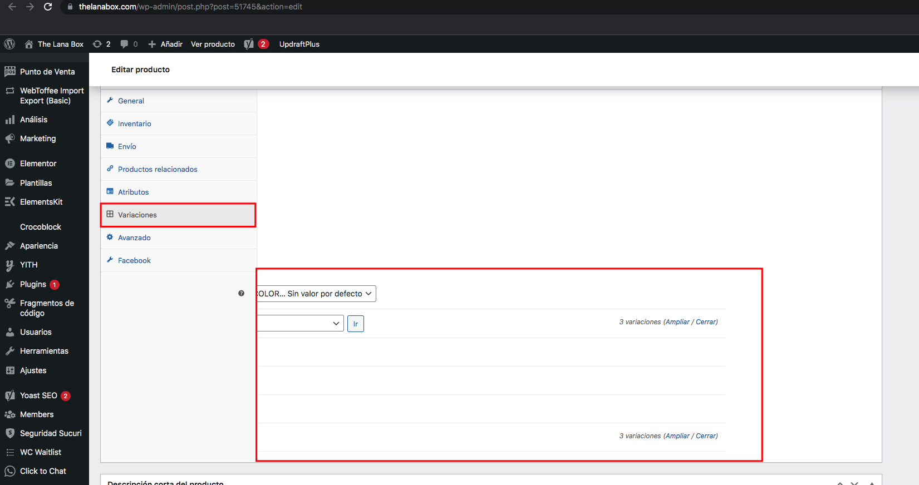Open UpdraftPlus in admin bar

click(299, 44)
